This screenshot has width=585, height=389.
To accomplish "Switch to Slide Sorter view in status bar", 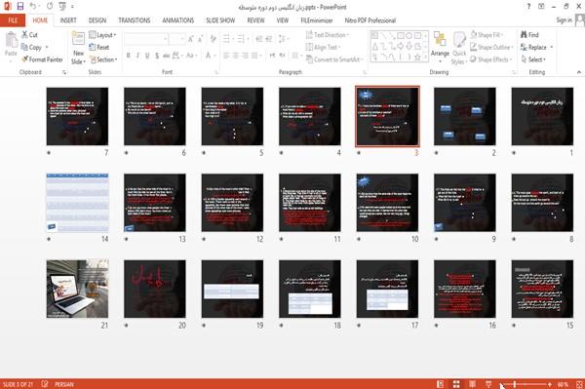I will pos(456,384).
